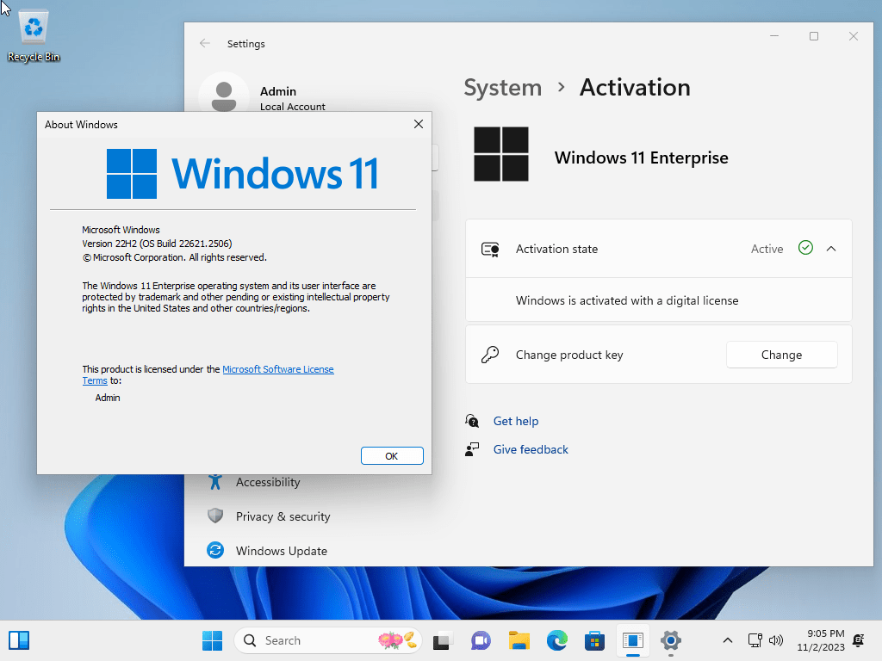Image resolution: width=882 pixels, height=661 pixels.
Task: Open Accessibility in the Settings sidebar
Action: pos(268,482)
